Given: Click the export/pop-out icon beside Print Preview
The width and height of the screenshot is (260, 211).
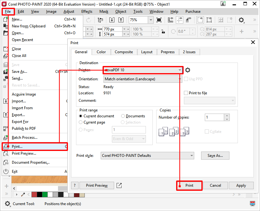Looking at the screenshot, I should pyautogui.click(x=119, y=185).
